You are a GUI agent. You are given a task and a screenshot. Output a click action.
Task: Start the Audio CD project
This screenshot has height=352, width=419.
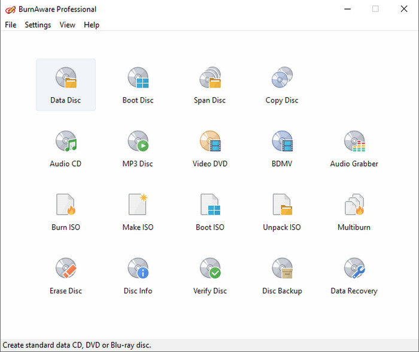[x=66, y=143]
